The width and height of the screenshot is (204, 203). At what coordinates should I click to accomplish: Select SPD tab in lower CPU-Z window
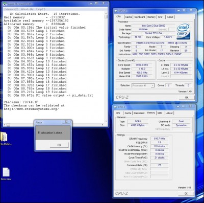pyautogui.click(x=160, y=113)
